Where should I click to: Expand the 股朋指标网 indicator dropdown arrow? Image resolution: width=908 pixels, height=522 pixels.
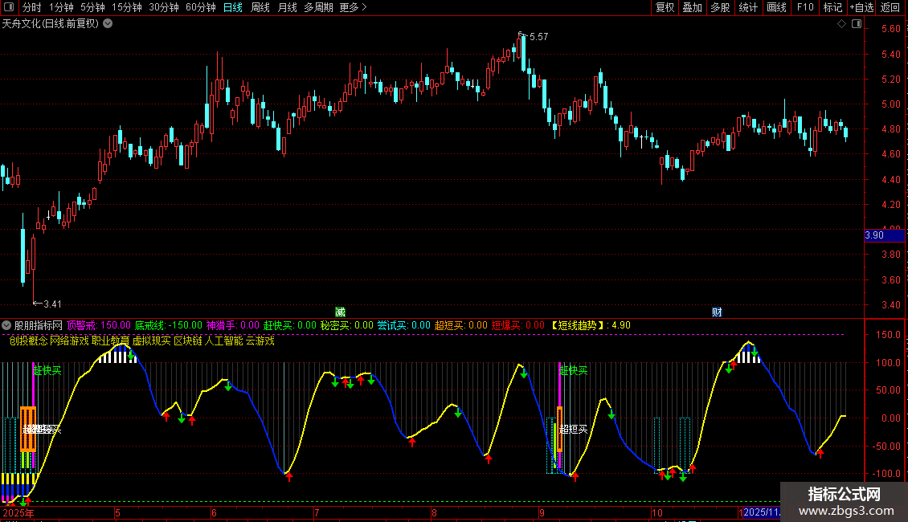(7, 325)
